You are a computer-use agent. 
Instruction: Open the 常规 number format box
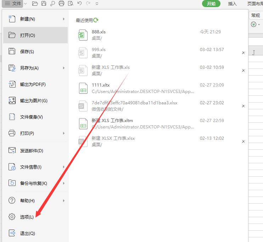point(256,16)
